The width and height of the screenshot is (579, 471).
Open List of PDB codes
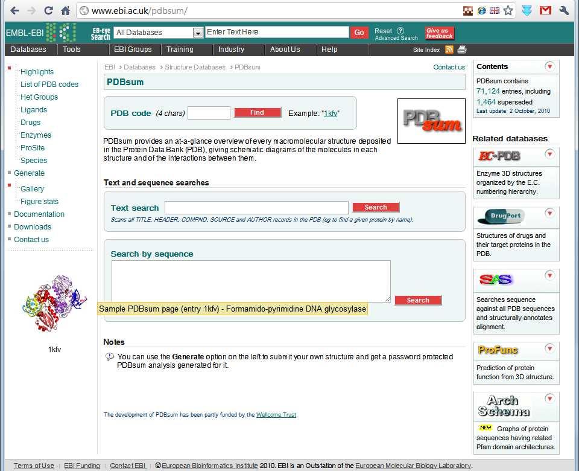pos(49,85)
